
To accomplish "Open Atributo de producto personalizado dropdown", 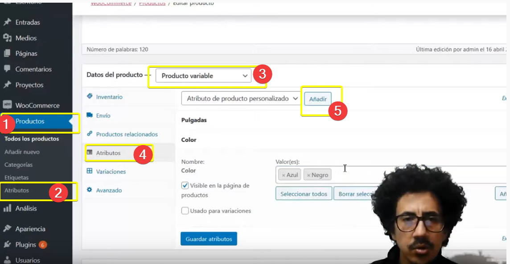I will pyautogui.click(x=240, y=98).
